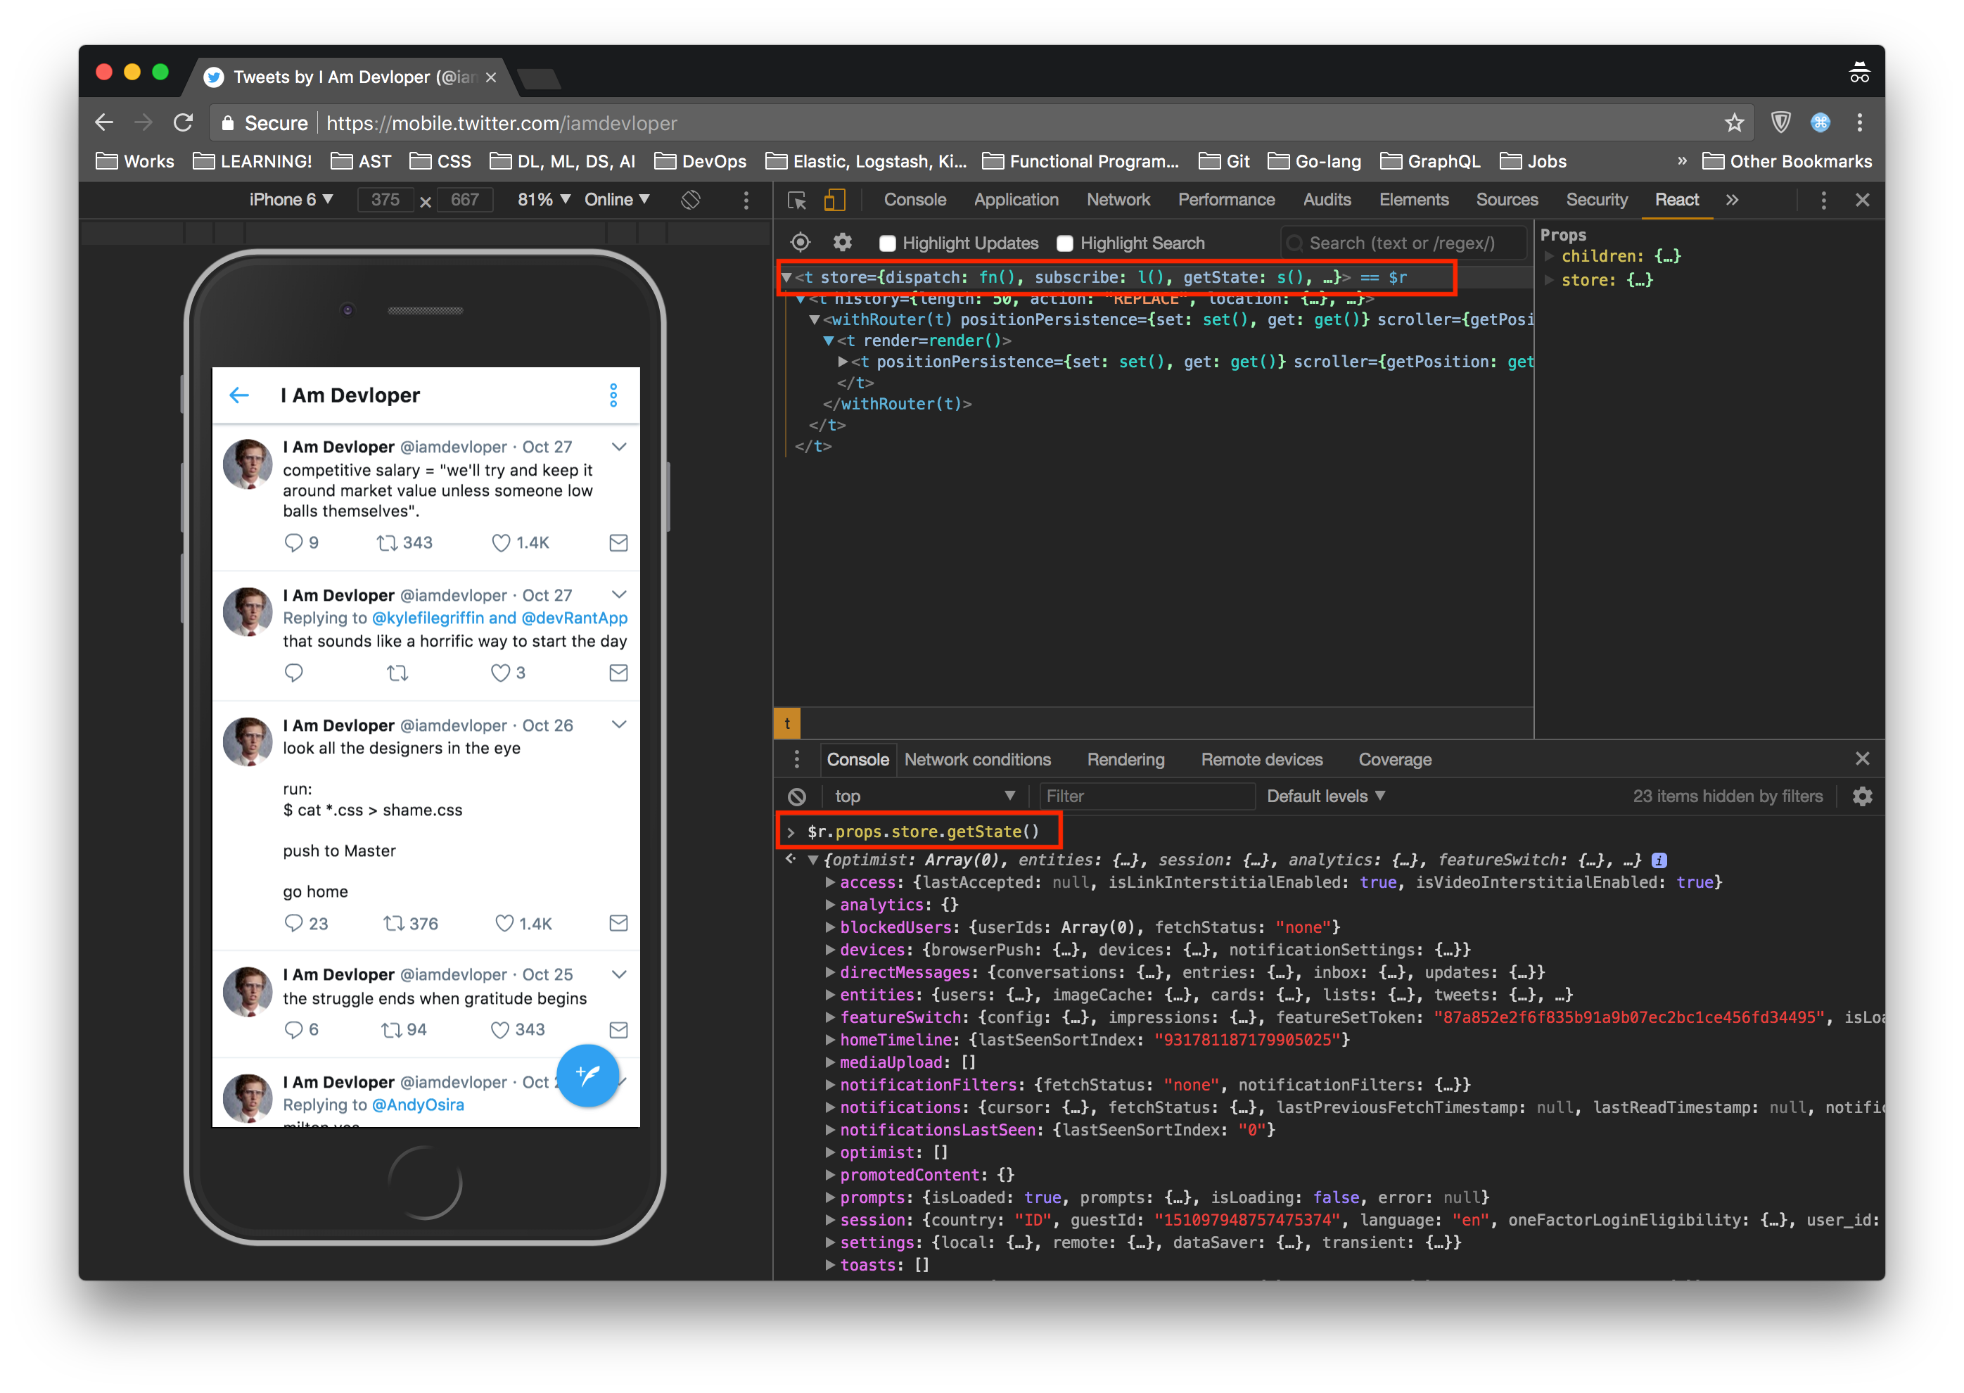Like the competitive salary tweet
The image size is (1964, 1393).
[501, 542]
